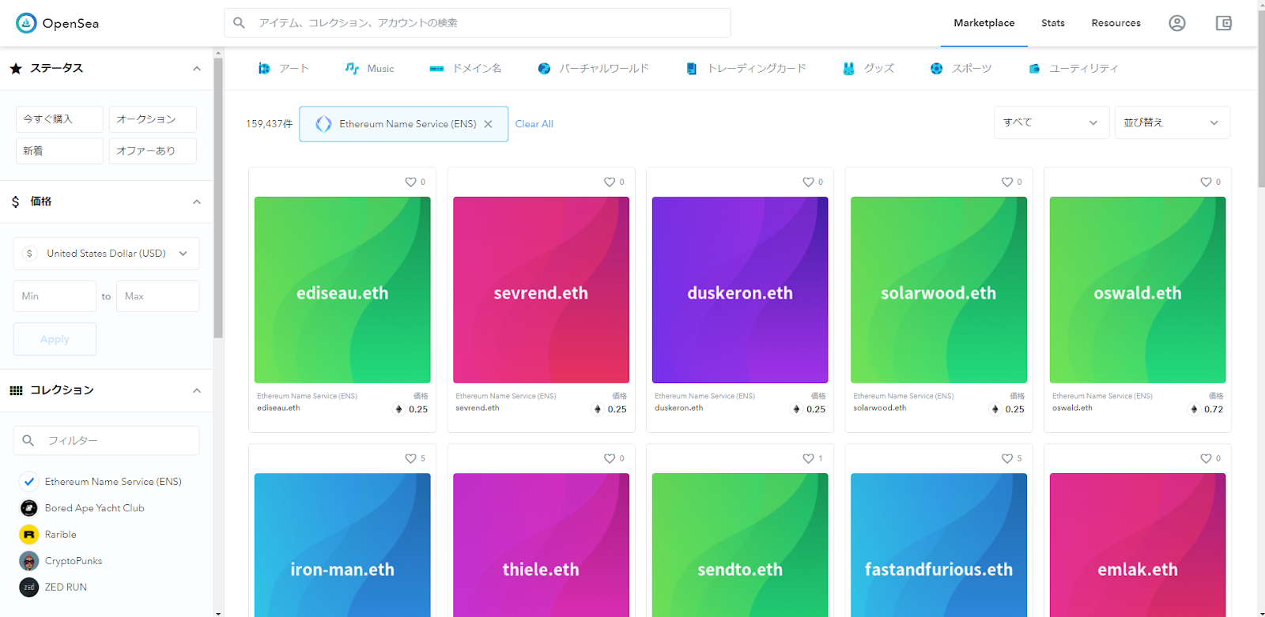Viewport: 1265px width, 617px height.
Task: Open the sevrend.eth pink thumbnail
Action: [x=541, y=290]
